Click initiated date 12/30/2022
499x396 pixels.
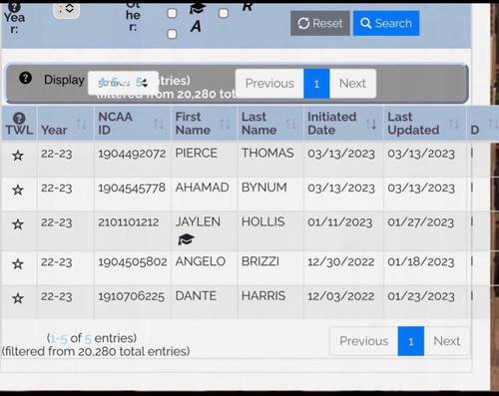click(341, 262)
